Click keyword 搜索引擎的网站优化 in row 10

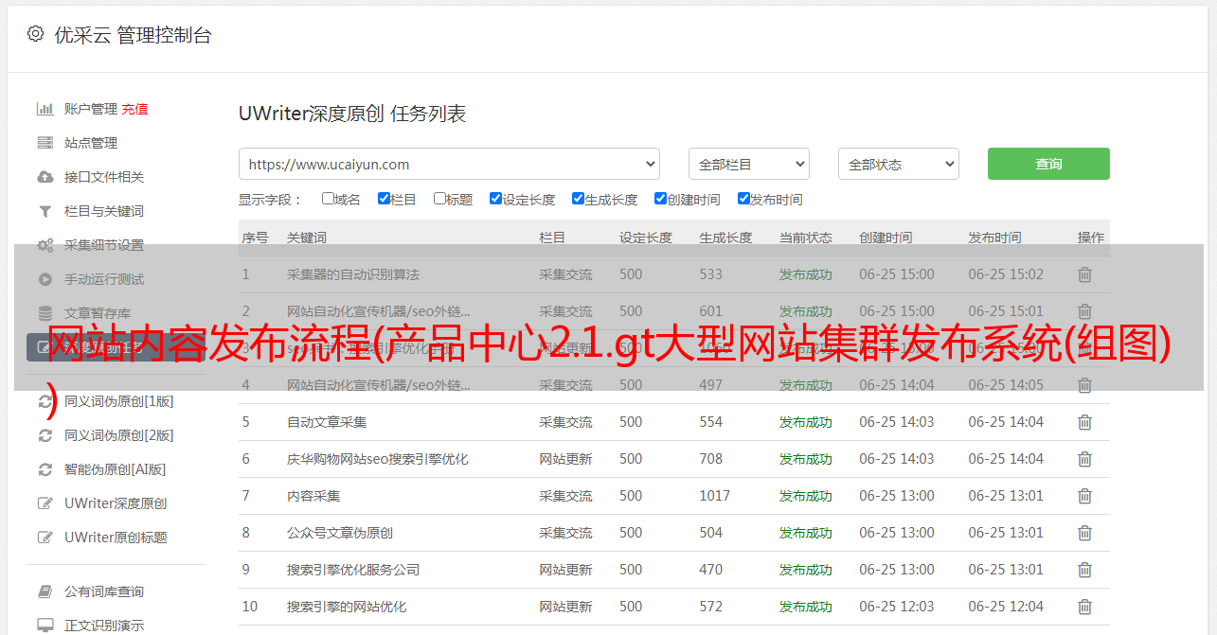(x=347, y=607)
